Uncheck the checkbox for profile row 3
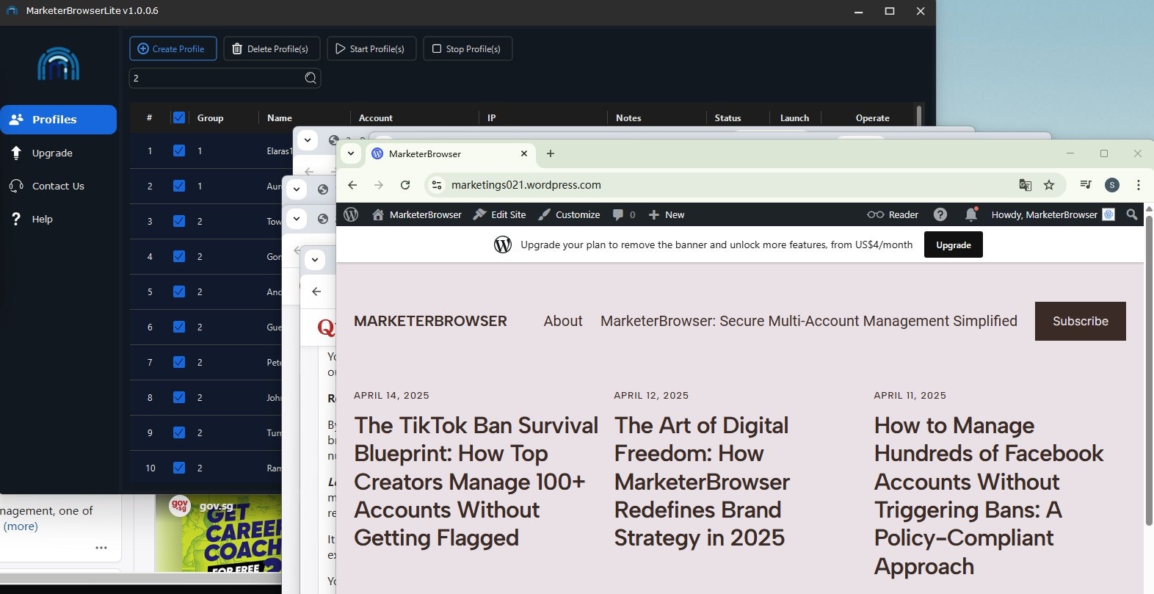Screen dimensions: 1154x594 click(178, 221)
